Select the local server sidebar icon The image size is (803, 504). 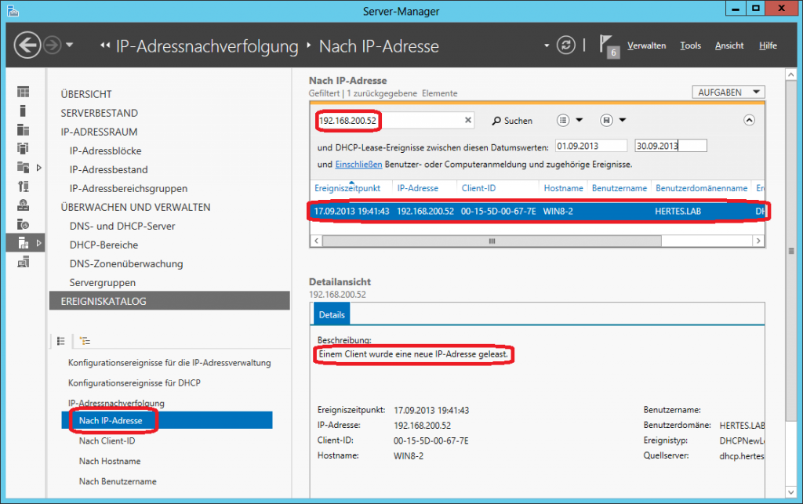(x=24, y=111)
